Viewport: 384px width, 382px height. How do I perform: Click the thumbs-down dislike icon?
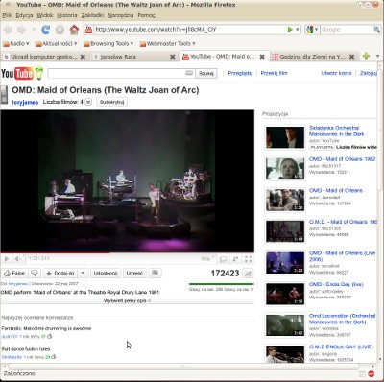[35, 274]
